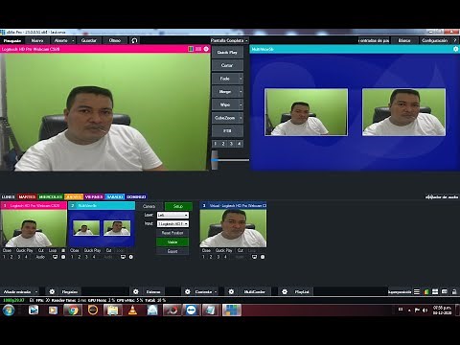Viewport: 460px width, 345px height.
Task: Open CubeZoom transition dropdown arrow
Action: click(241, 118)
